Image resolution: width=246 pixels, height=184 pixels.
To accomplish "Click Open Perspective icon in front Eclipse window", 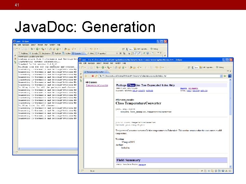I will pyautogui.click(x=189, y=67).
